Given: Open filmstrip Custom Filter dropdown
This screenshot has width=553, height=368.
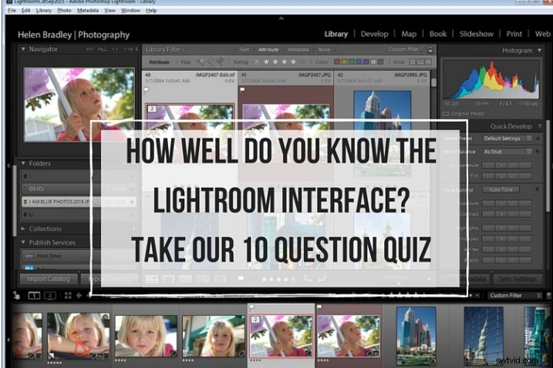Looking at the screenshot, I should pyautogui.click(x=514, y=296).
